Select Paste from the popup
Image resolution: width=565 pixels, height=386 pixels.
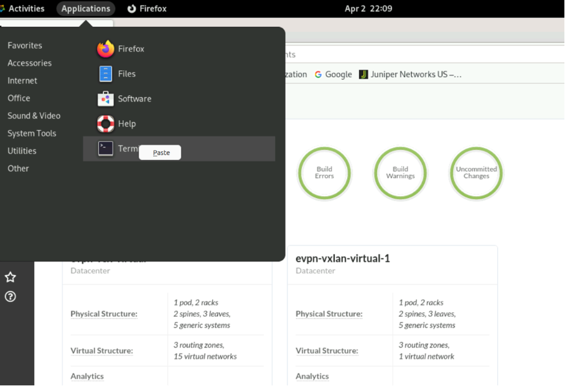coord(161,153)
